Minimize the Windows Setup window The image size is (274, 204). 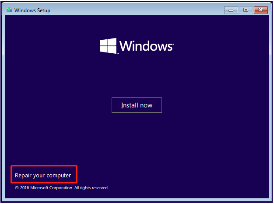[231, 10]
